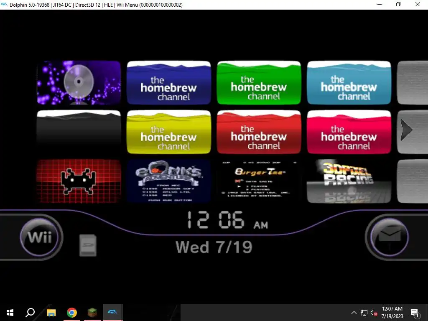The height and width of the screenshot is (321, 428).
Task: Launch the red Homebrew Channel
Action: [x=259, y=132]
